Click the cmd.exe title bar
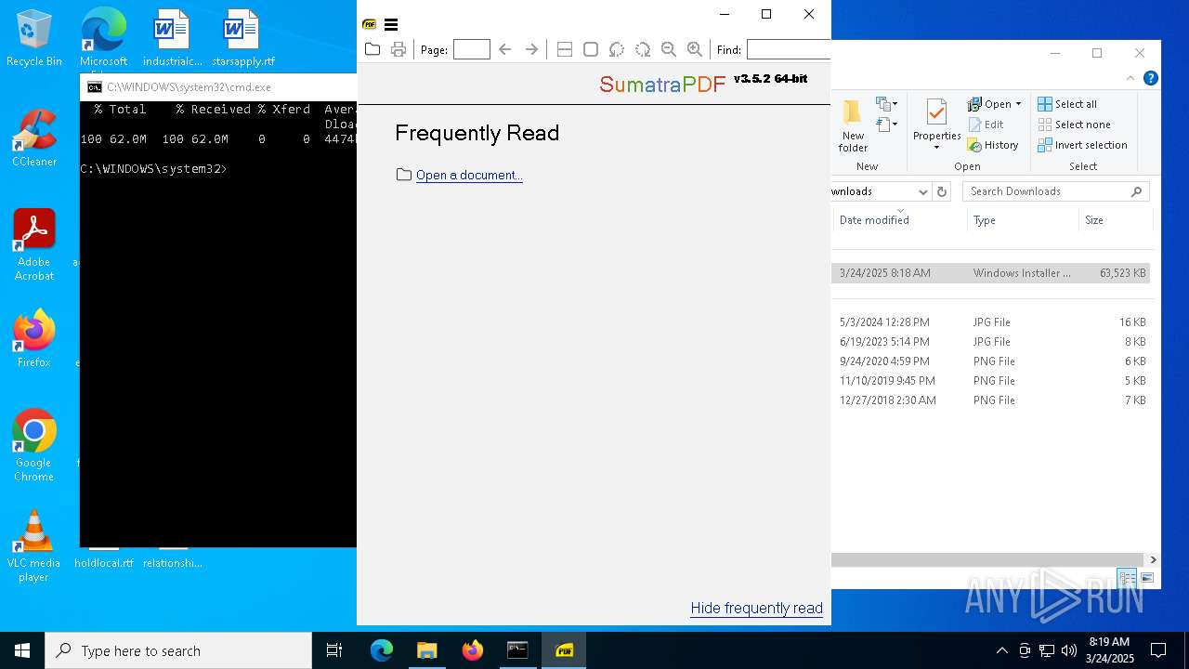The width and height of the screenshot is (1189, 669). pyautogui.click(x=218, y=87)
